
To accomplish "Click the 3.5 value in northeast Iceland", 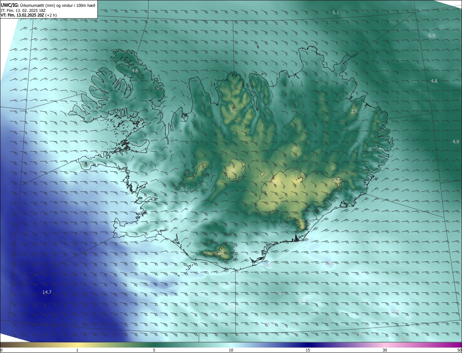I will tap(354, 112).
